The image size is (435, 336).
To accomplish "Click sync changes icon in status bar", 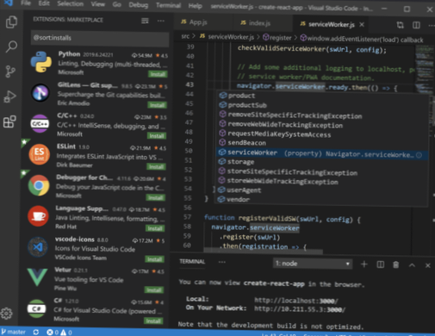I will coord(36,332).
